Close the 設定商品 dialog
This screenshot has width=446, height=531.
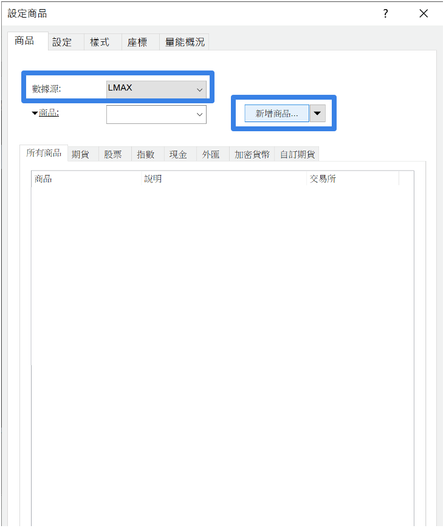pos(424,13)
